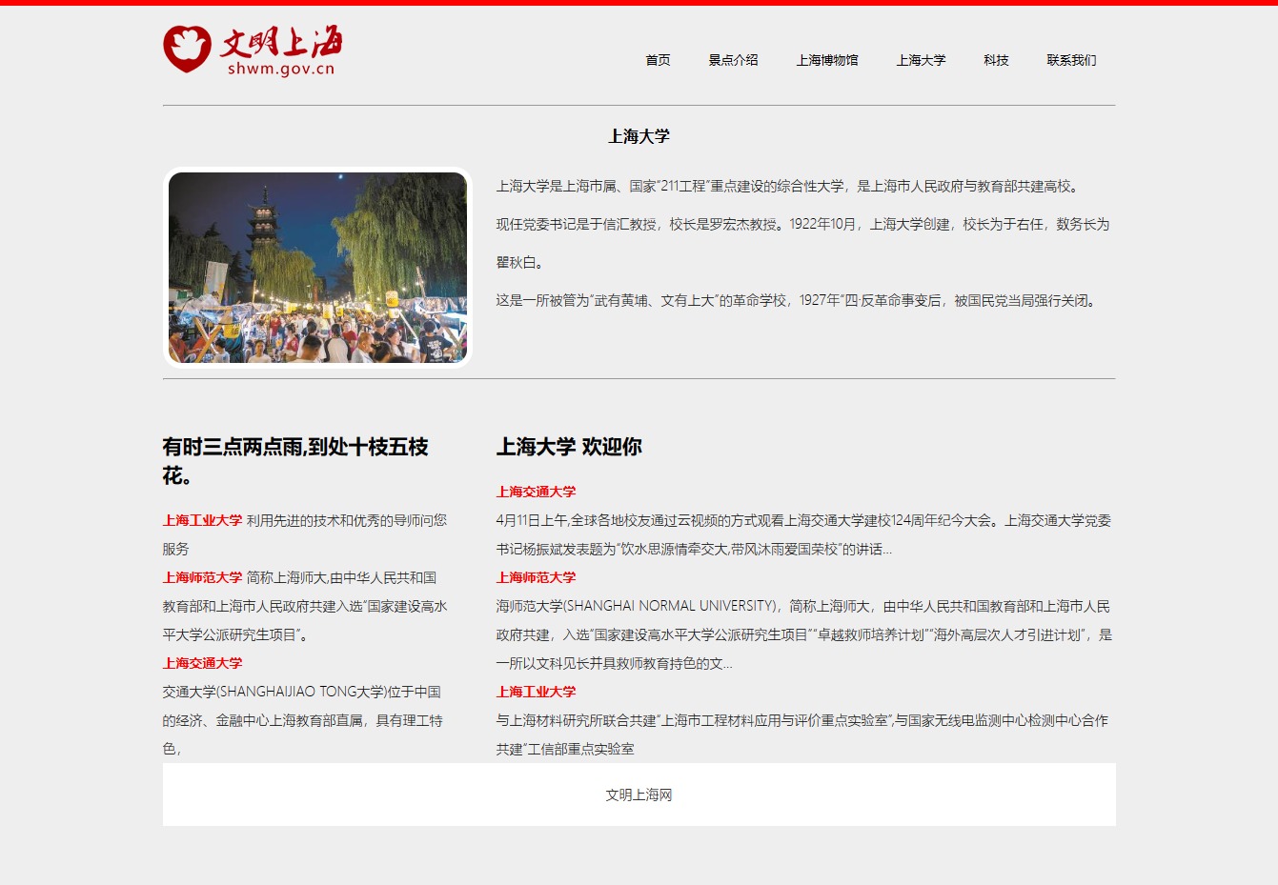Open 上海交通大学 link in the left column

pos(202,663)
